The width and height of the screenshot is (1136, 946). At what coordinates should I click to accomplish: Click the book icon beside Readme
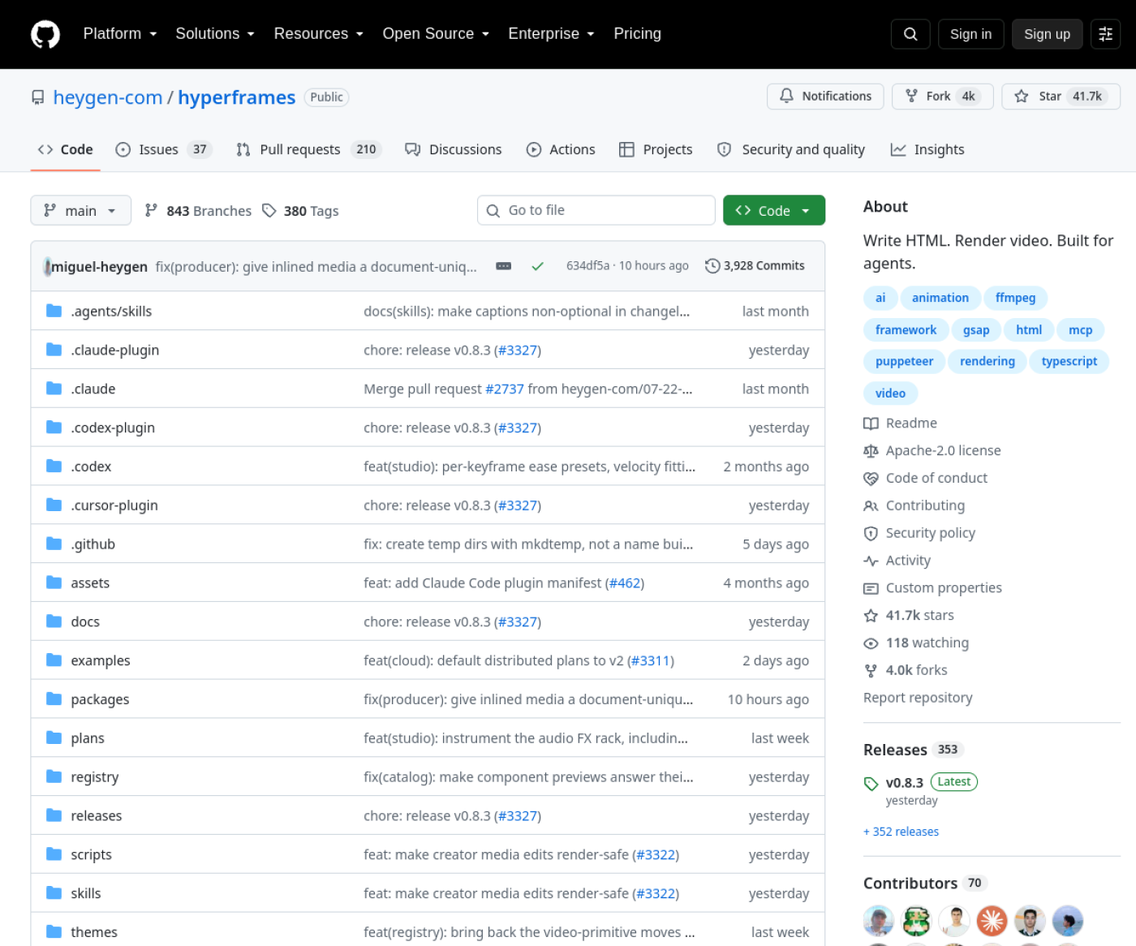(871, 424)
